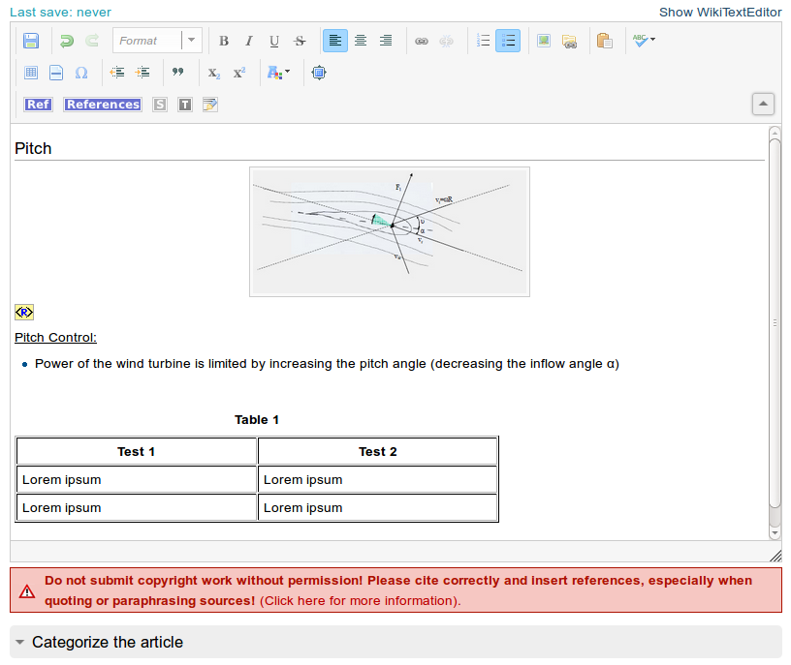Screen dimensions: 791x665
Task: Undo the last edit
Action: click(67, 41)
